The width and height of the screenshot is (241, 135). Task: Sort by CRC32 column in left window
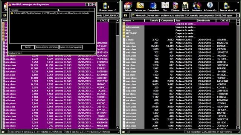pyautogui.click(x=103, y=21)
